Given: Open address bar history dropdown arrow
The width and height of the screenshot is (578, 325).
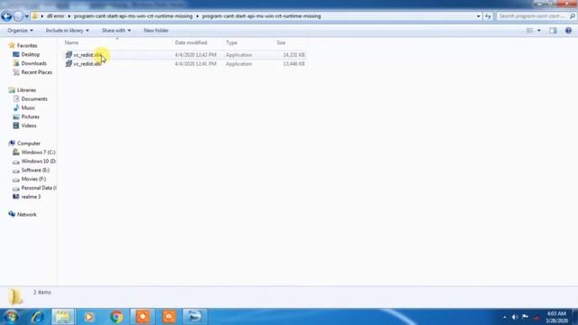Looking at the screenshot, I should tap(478, 16).
